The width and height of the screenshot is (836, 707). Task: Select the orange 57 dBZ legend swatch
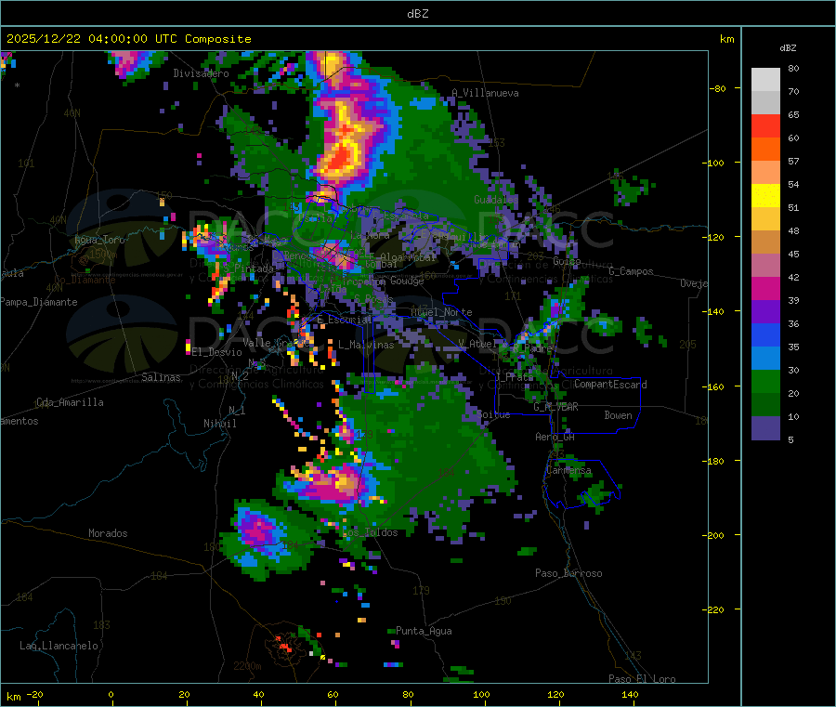765,150
